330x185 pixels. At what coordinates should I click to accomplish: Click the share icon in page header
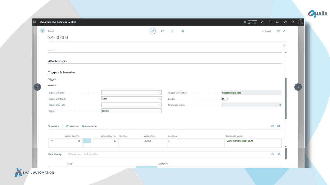pyautogui.click(x=163, y=31)
